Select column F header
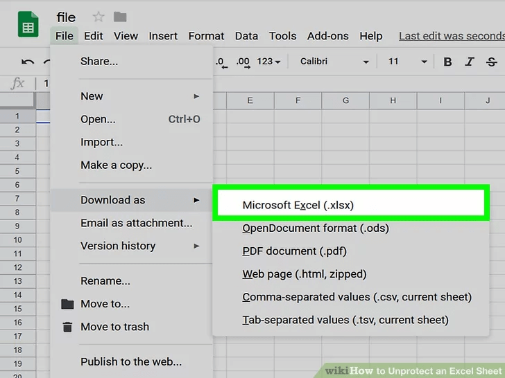This screenshot has width=505, height=378. (x=298, y=100)
